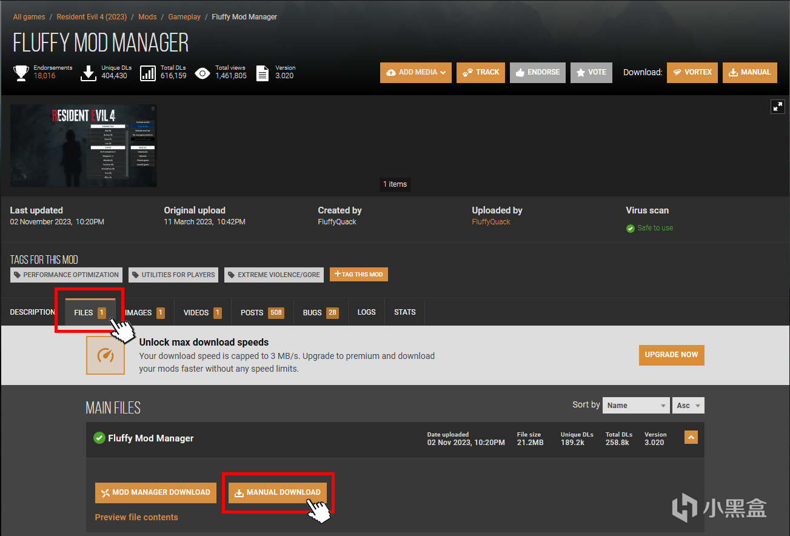Expand the image gallery with fullscreen icon
Viewport: 790px width, 536px height.
(777, 107)
